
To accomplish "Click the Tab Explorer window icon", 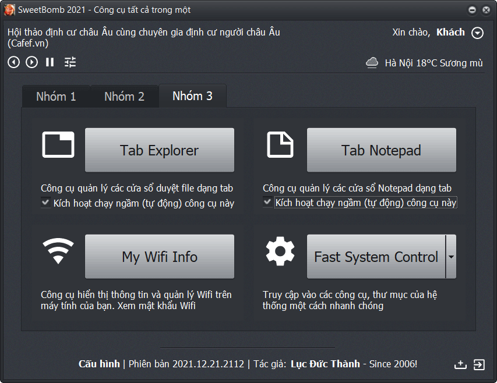I will 58,145.
